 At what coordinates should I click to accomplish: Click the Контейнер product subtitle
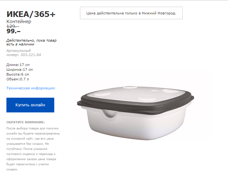tap(19, 21)
